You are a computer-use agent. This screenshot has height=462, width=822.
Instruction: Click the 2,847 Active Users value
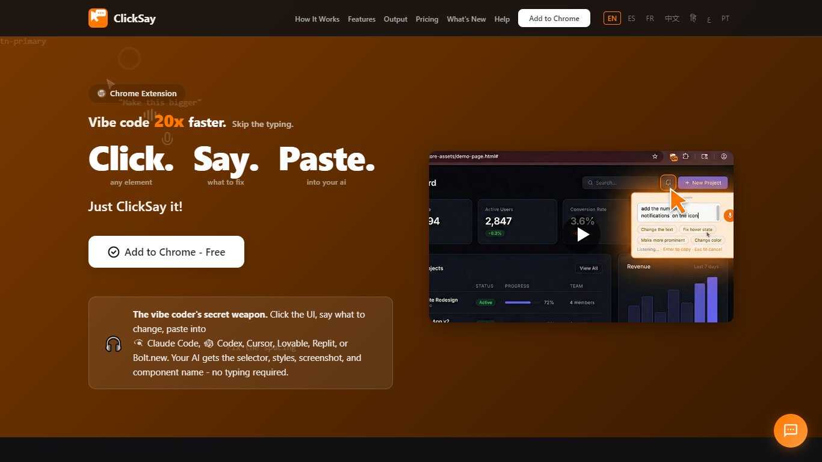pyautogui.click(x=498, y=221)
